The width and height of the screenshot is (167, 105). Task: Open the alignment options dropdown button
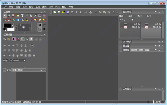point(32,46)
